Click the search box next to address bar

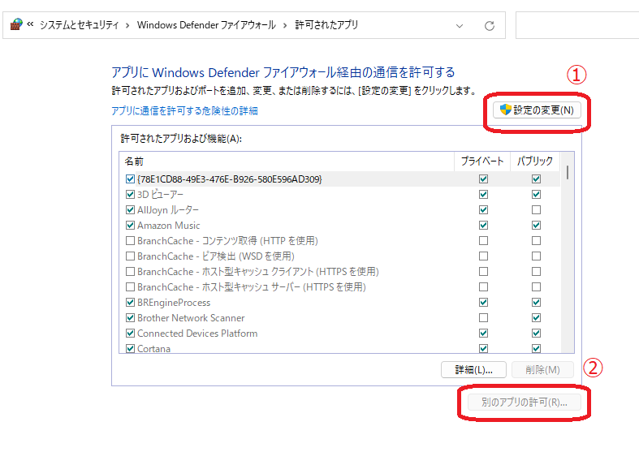577,25
